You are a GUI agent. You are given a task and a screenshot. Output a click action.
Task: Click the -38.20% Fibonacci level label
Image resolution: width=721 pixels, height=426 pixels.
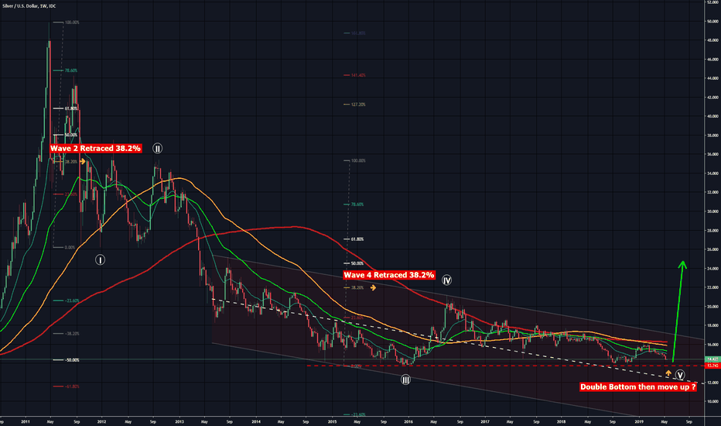click(x=72, y=333)
